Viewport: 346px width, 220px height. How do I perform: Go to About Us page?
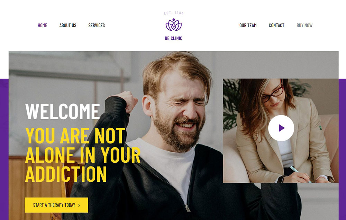tap(68, 26)
